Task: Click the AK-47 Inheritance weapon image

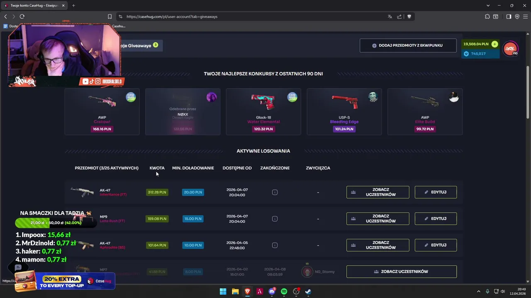Action: coord(82,192)
